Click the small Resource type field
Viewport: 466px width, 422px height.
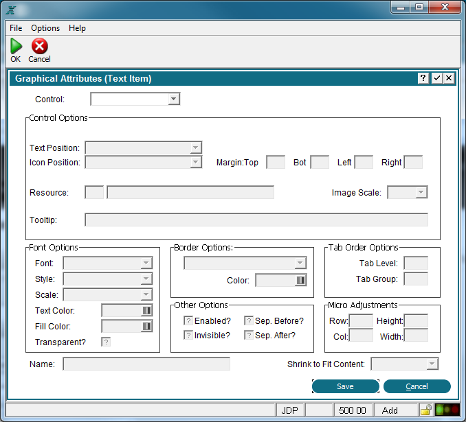pos(94,192)
